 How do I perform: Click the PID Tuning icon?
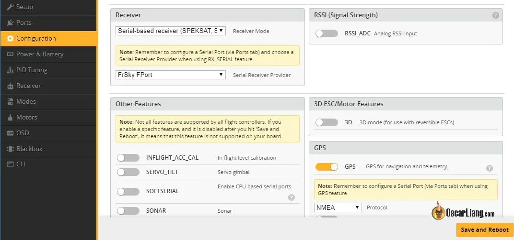pos(10,70)
